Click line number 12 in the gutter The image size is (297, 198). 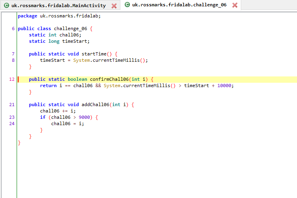[x=12, y=79]
